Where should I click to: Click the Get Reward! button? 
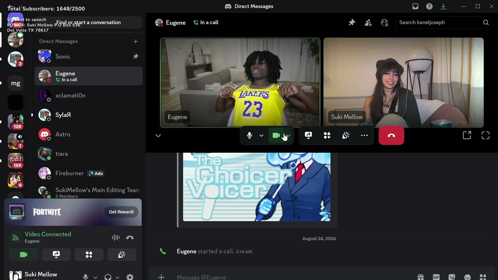[x=121, y=212]
